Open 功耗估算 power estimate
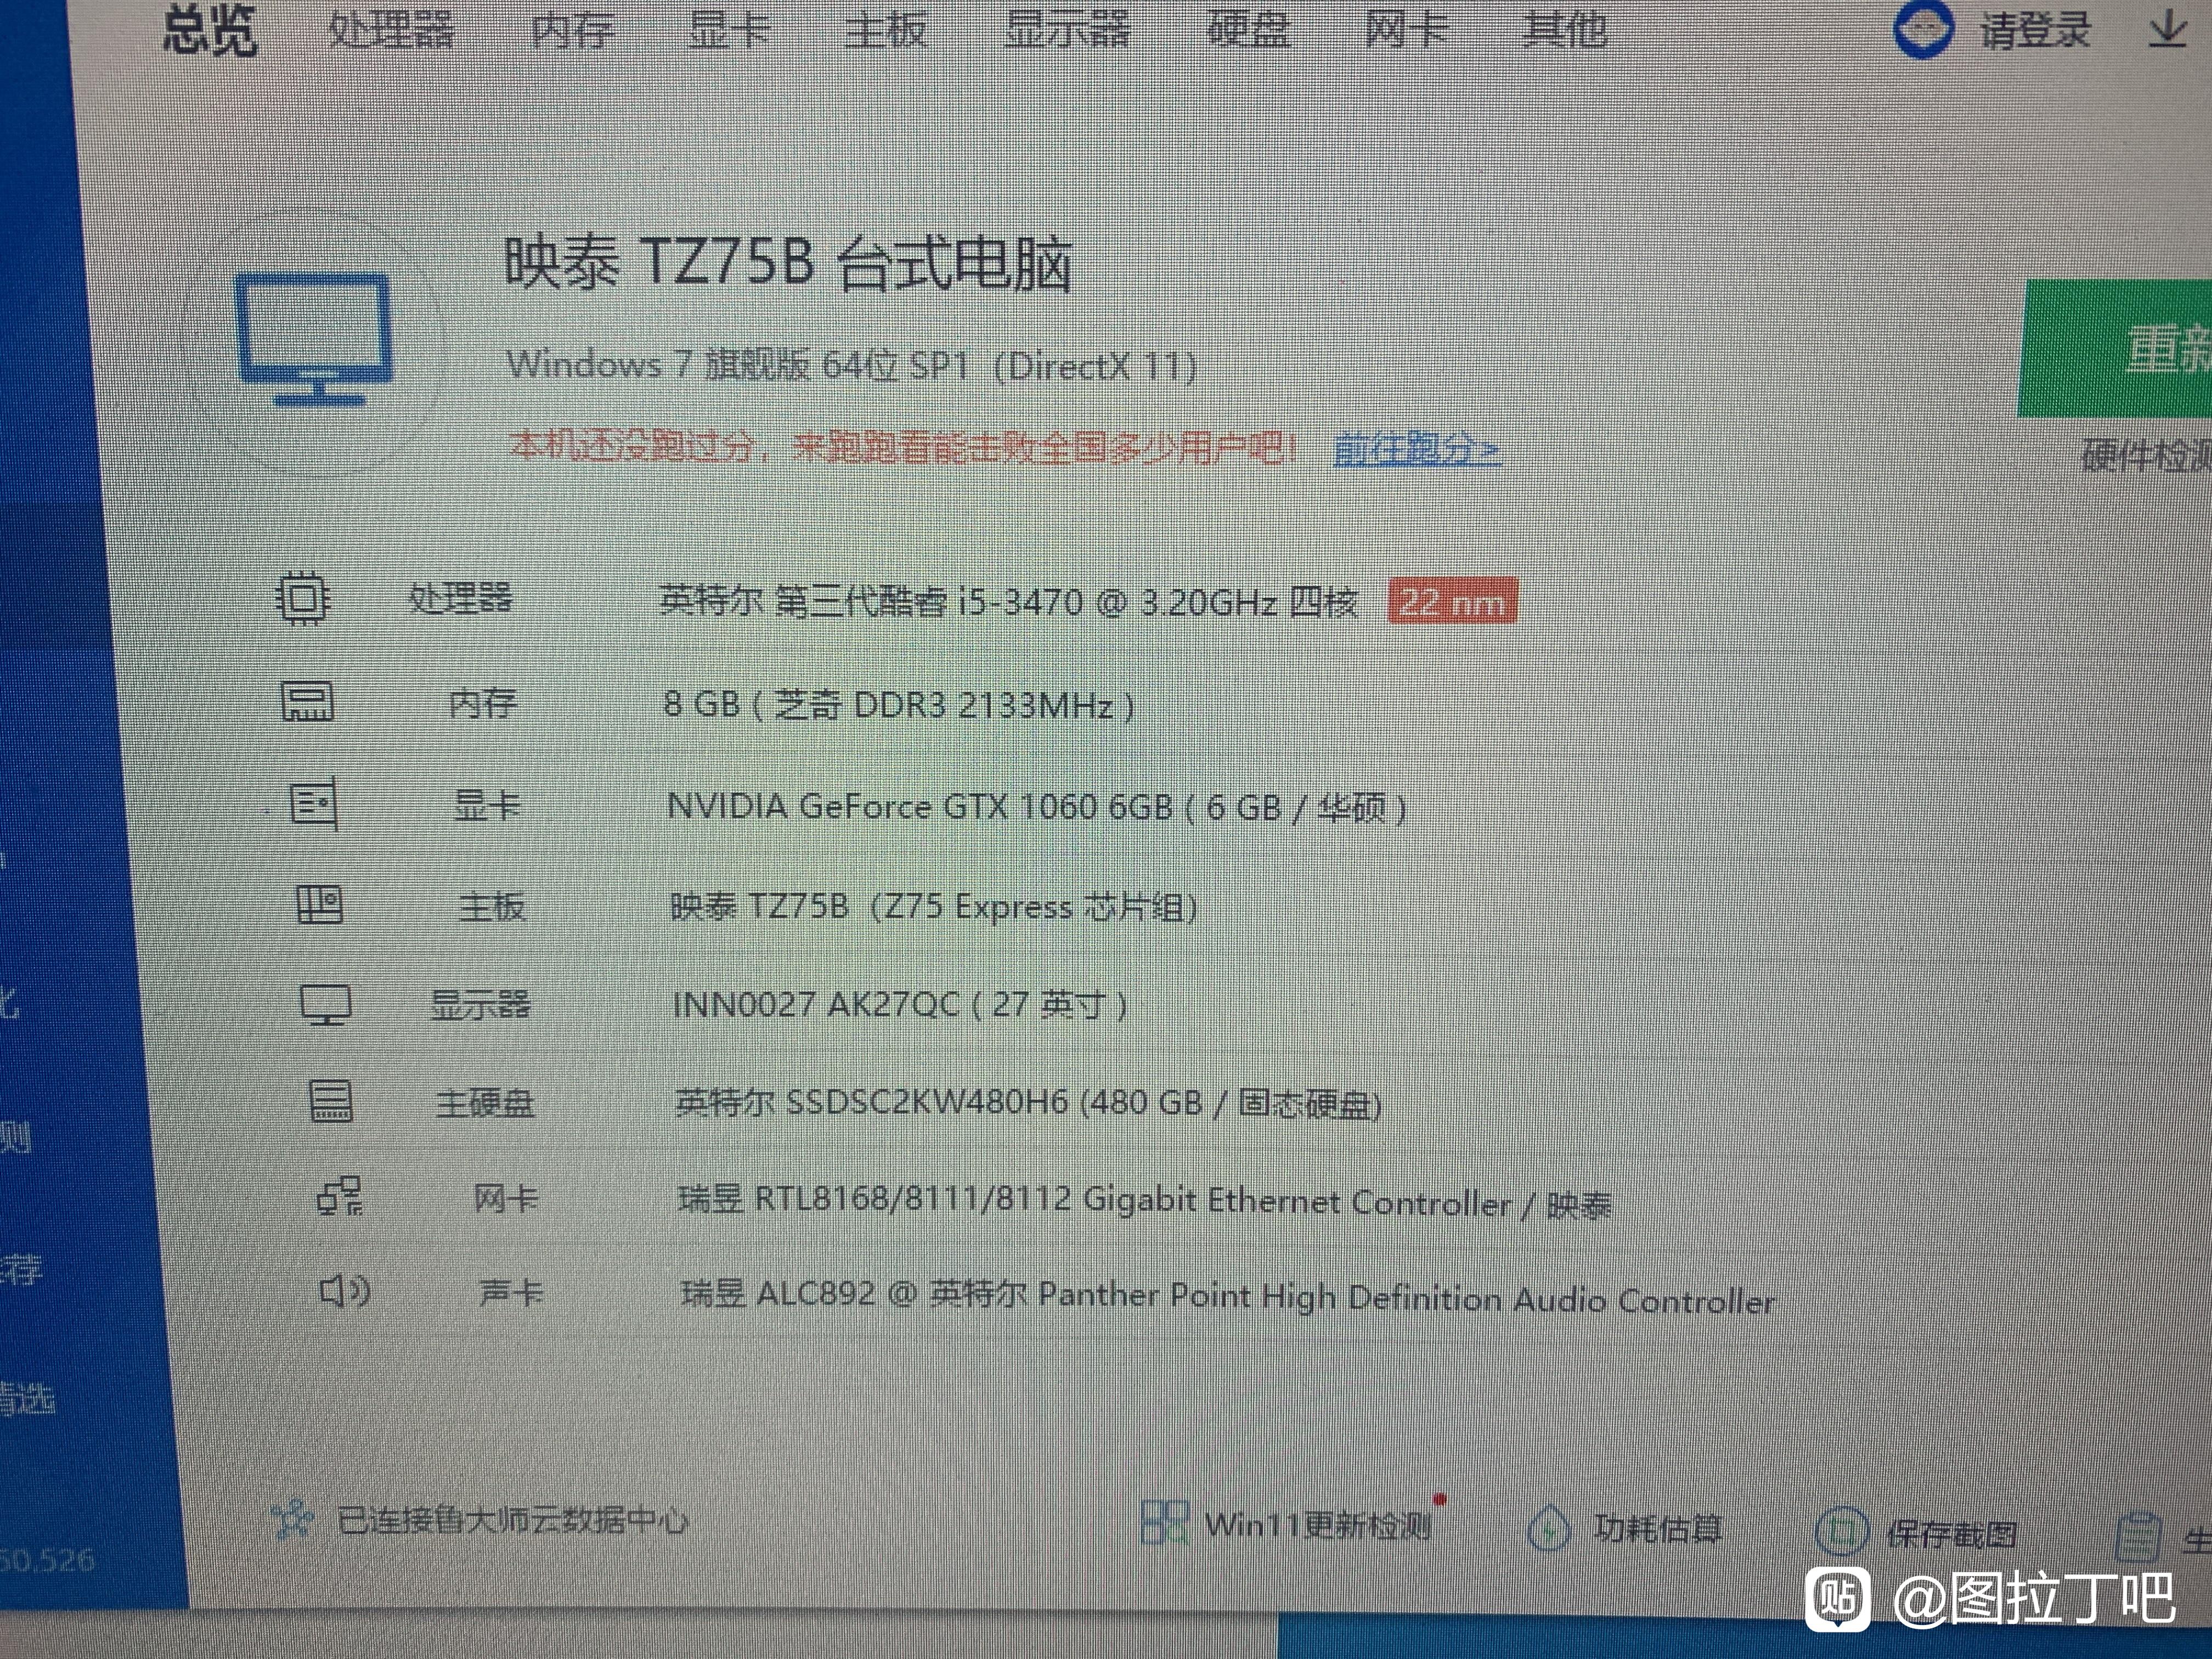This screenshot has height=1659, width=2212. pos(1657,1529)
